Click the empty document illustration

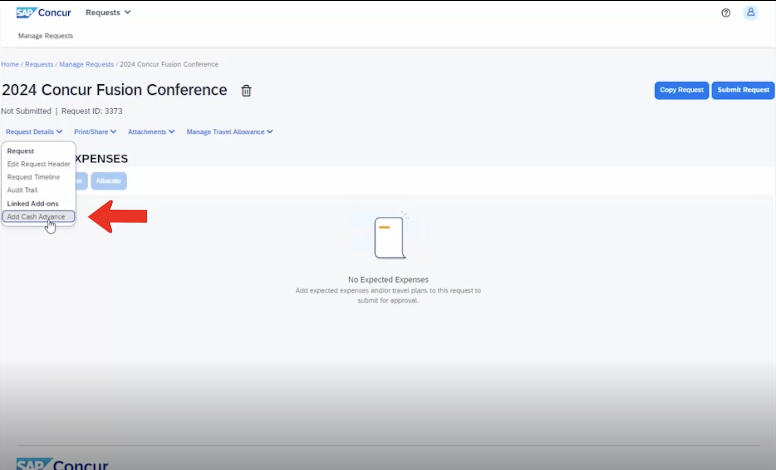[x=390, y=237]
